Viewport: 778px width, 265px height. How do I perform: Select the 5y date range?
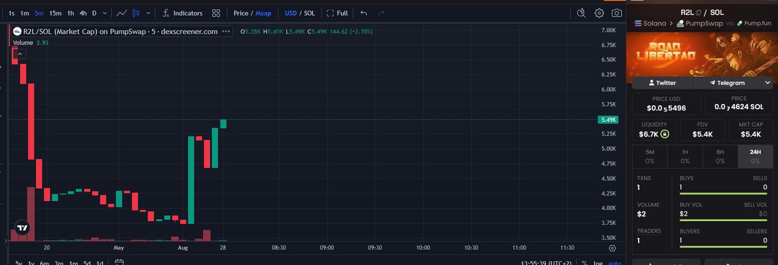click(19, 262)
